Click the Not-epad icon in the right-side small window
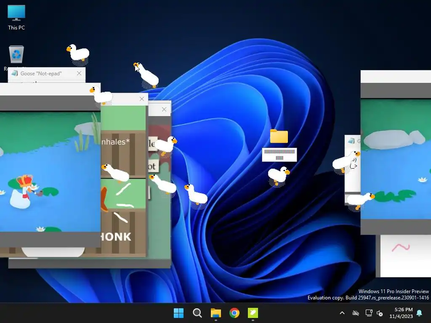The width and height of the screenshot is (431, 323). (351, 141)
